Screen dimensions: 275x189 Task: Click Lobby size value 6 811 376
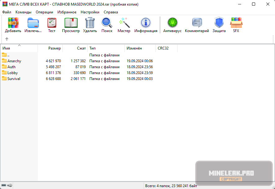[x=53, y=73]
